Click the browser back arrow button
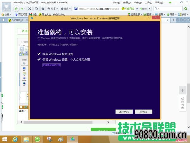 (x=16, y=9)
